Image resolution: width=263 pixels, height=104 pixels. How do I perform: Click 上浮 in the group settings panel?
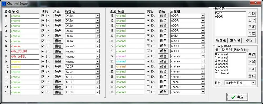pos(252,20)
